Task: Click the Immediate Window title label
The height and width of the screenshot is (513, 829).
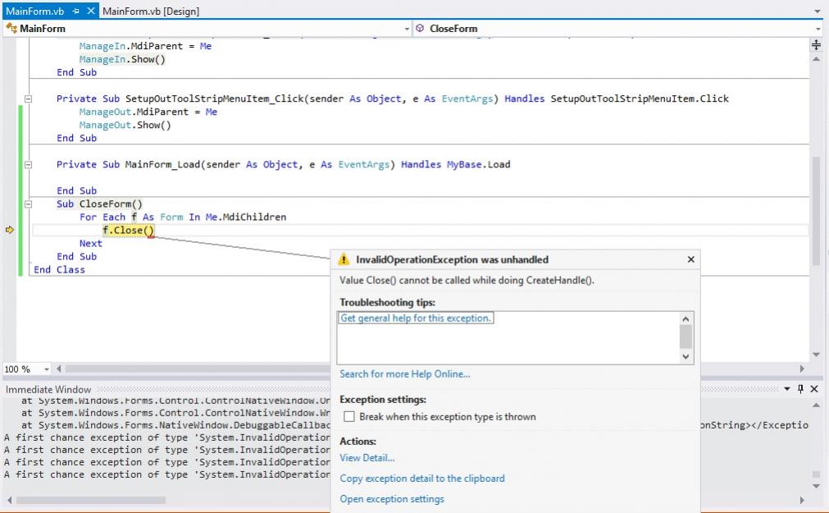Action: pos(48,390)
